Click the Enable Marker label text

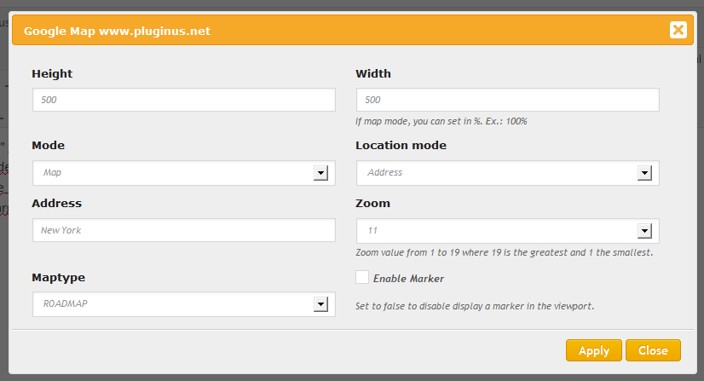pos(408,279)
